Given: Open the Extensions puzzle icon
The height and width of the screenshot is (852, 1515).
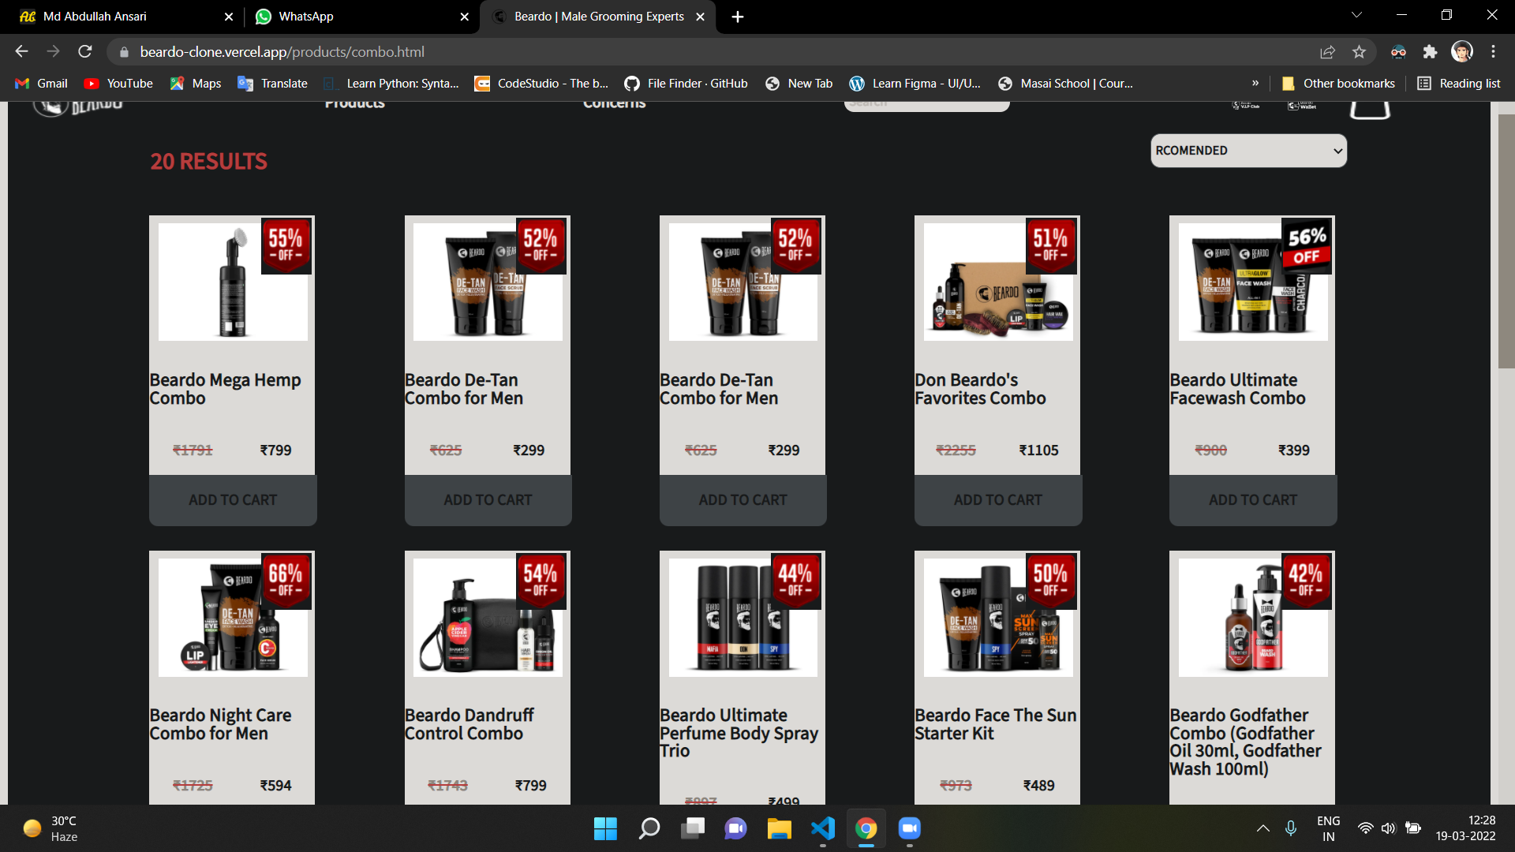Looking at the screenshot, I should pyautogui.click(x=1430, y=52).
